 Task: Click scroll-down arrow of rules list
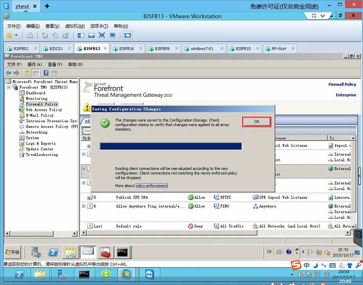pyautogui.click(x=353, y=227)
